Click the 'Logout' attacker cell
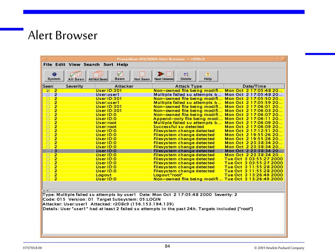This screenshot has height=251, width=335. pyautogui.click(x=104, y=175)
